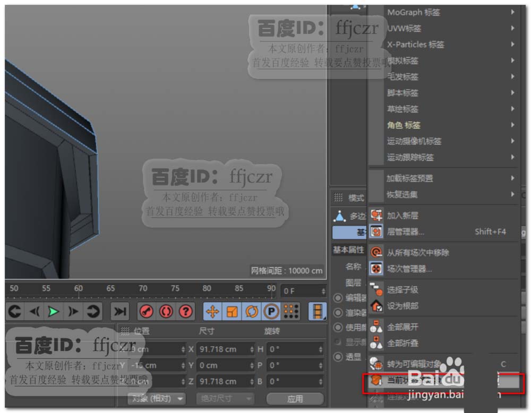Open the 运动摄像机标签 menu entry

(443, 141)
